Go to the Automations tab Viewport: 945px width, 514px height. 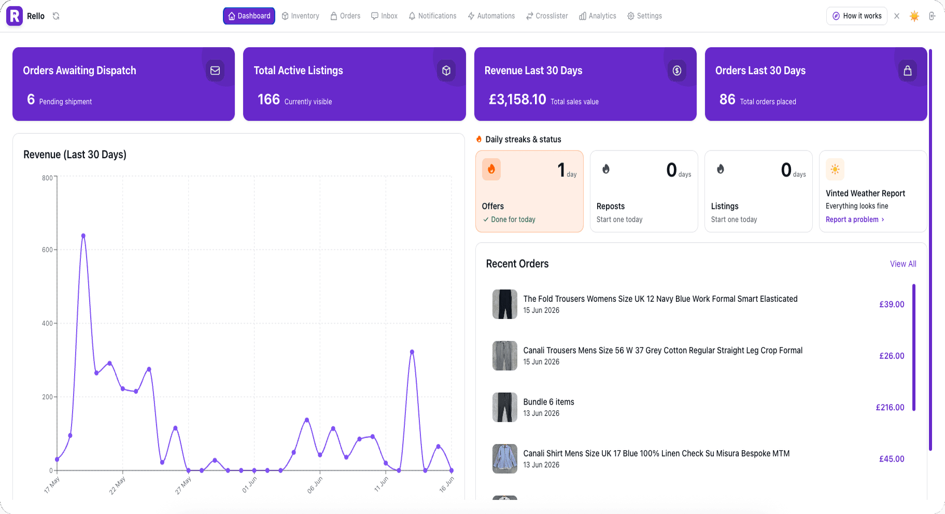click(491, 16)
